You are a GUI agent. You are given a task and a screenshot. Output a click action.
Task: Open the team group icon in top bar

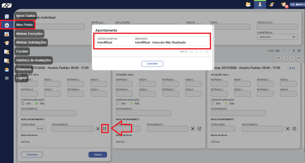click(x=248, y=4)
